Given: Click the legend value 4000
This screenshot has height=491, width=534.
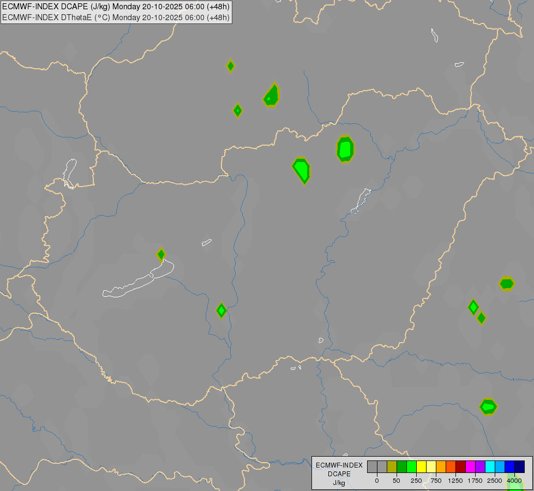Looking at the screenshot, I should coord(514,481).
